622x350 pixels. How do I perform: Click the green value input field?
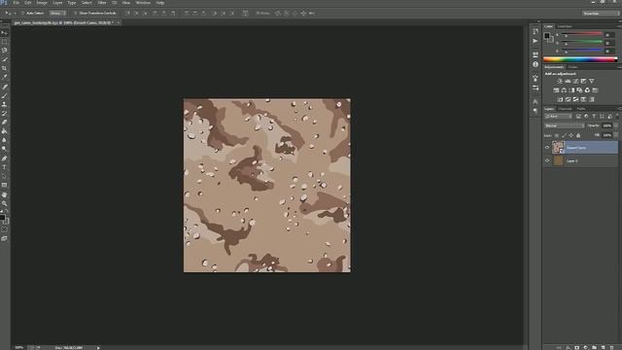(x=609, y=43)
